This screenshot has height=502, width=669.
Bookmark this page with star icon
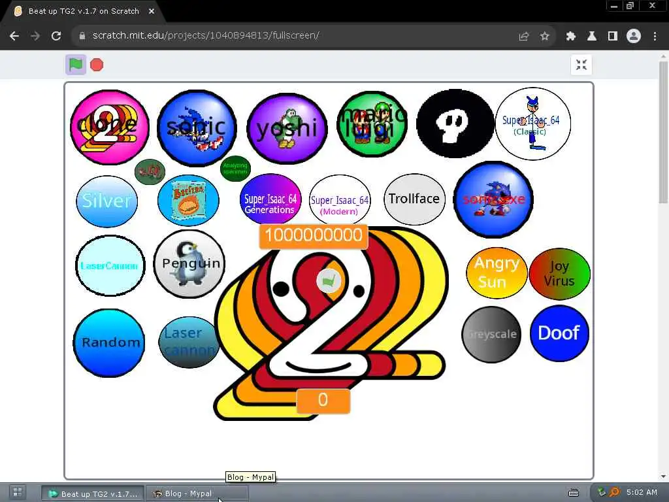tap(544, 37)
